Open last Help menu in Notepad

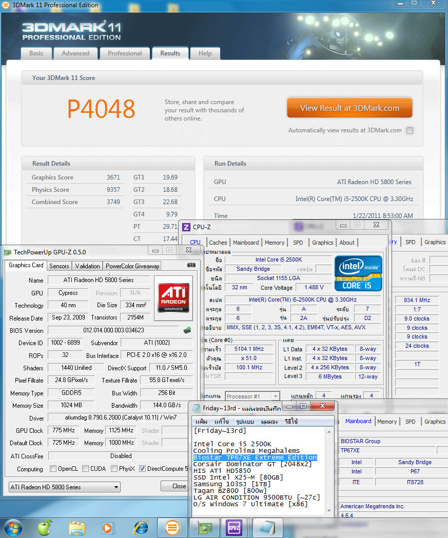click(291, 422)
